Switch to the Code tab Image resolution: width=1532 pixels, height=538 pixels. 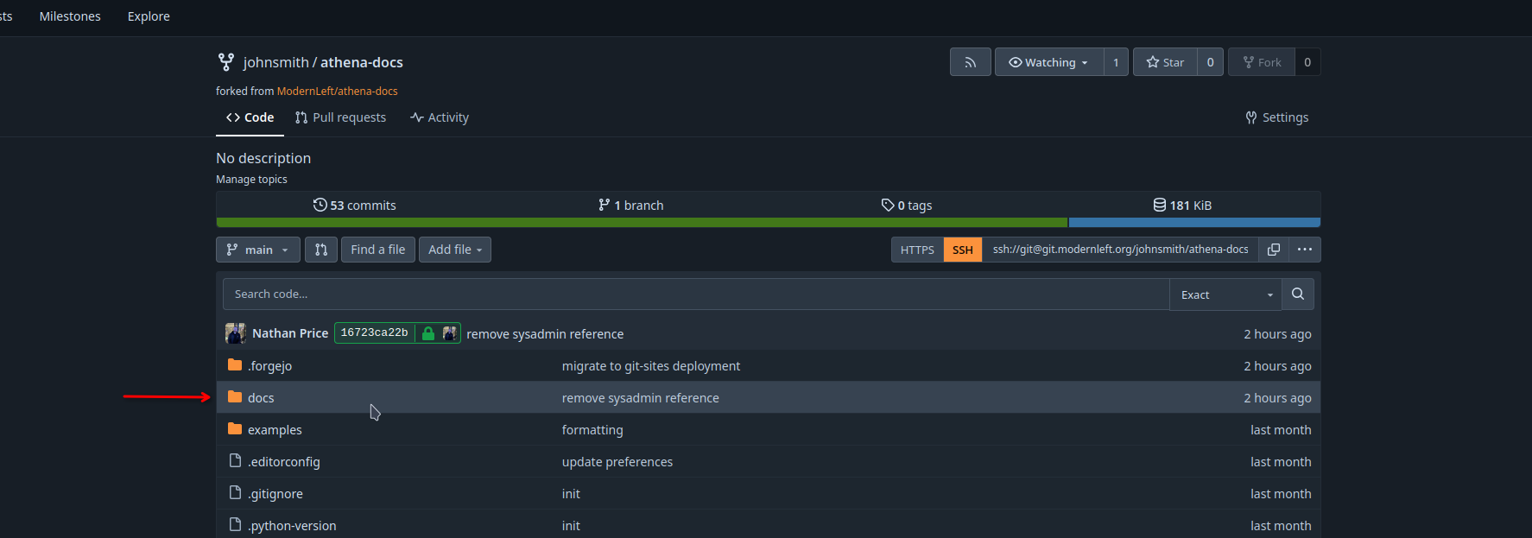click(250, 117)
